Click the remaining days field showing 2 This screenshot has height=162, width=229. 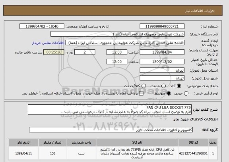click(x=85, y=52)
